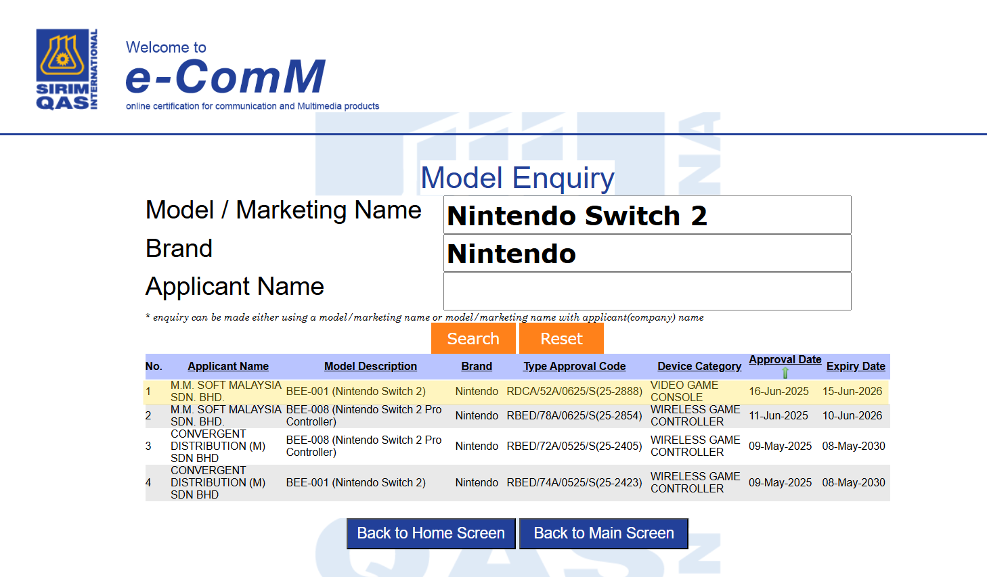Click expiry date 10-Jun-2026
987x577 pixels.
point(852,415)
